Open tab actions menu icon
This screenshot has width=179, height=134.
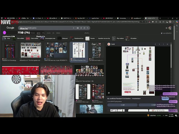[2, 18]
